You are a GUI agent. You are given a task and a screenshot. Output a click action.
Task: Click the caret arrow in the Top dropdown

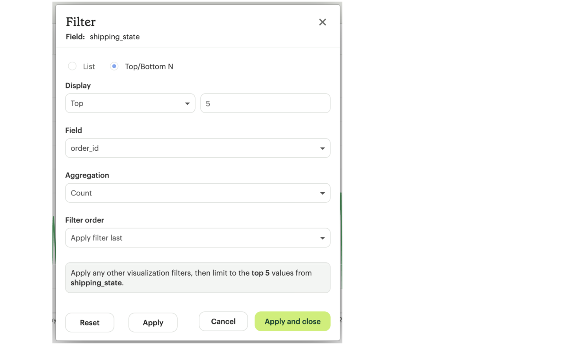tap(187, 103)
